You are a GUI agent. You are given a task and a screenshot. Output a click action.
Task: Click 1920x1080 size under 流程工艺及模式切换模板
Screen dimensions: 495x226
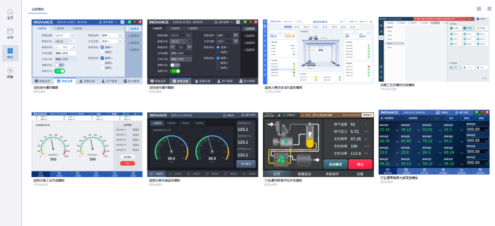[x=387, y=89]
